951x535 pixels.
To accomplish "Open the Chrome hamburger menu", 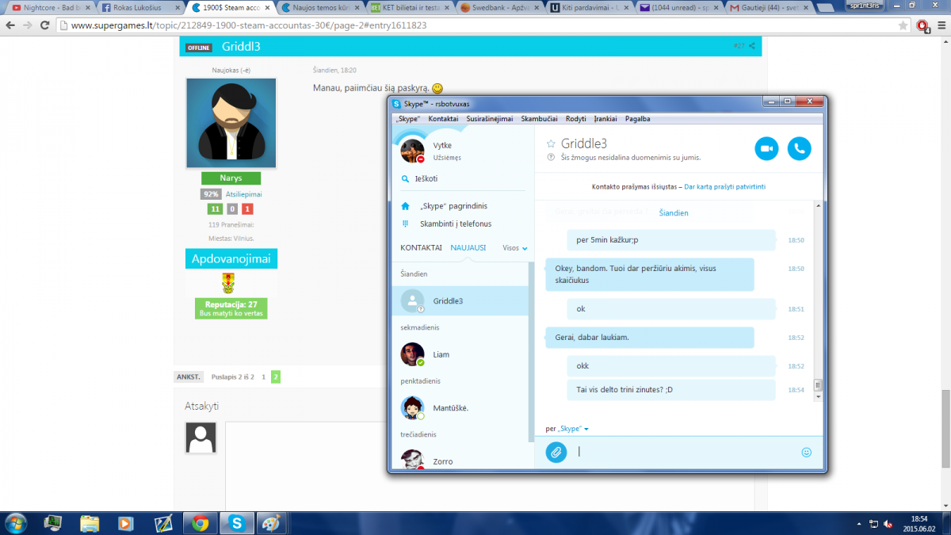I will click(x=940, y=25).
